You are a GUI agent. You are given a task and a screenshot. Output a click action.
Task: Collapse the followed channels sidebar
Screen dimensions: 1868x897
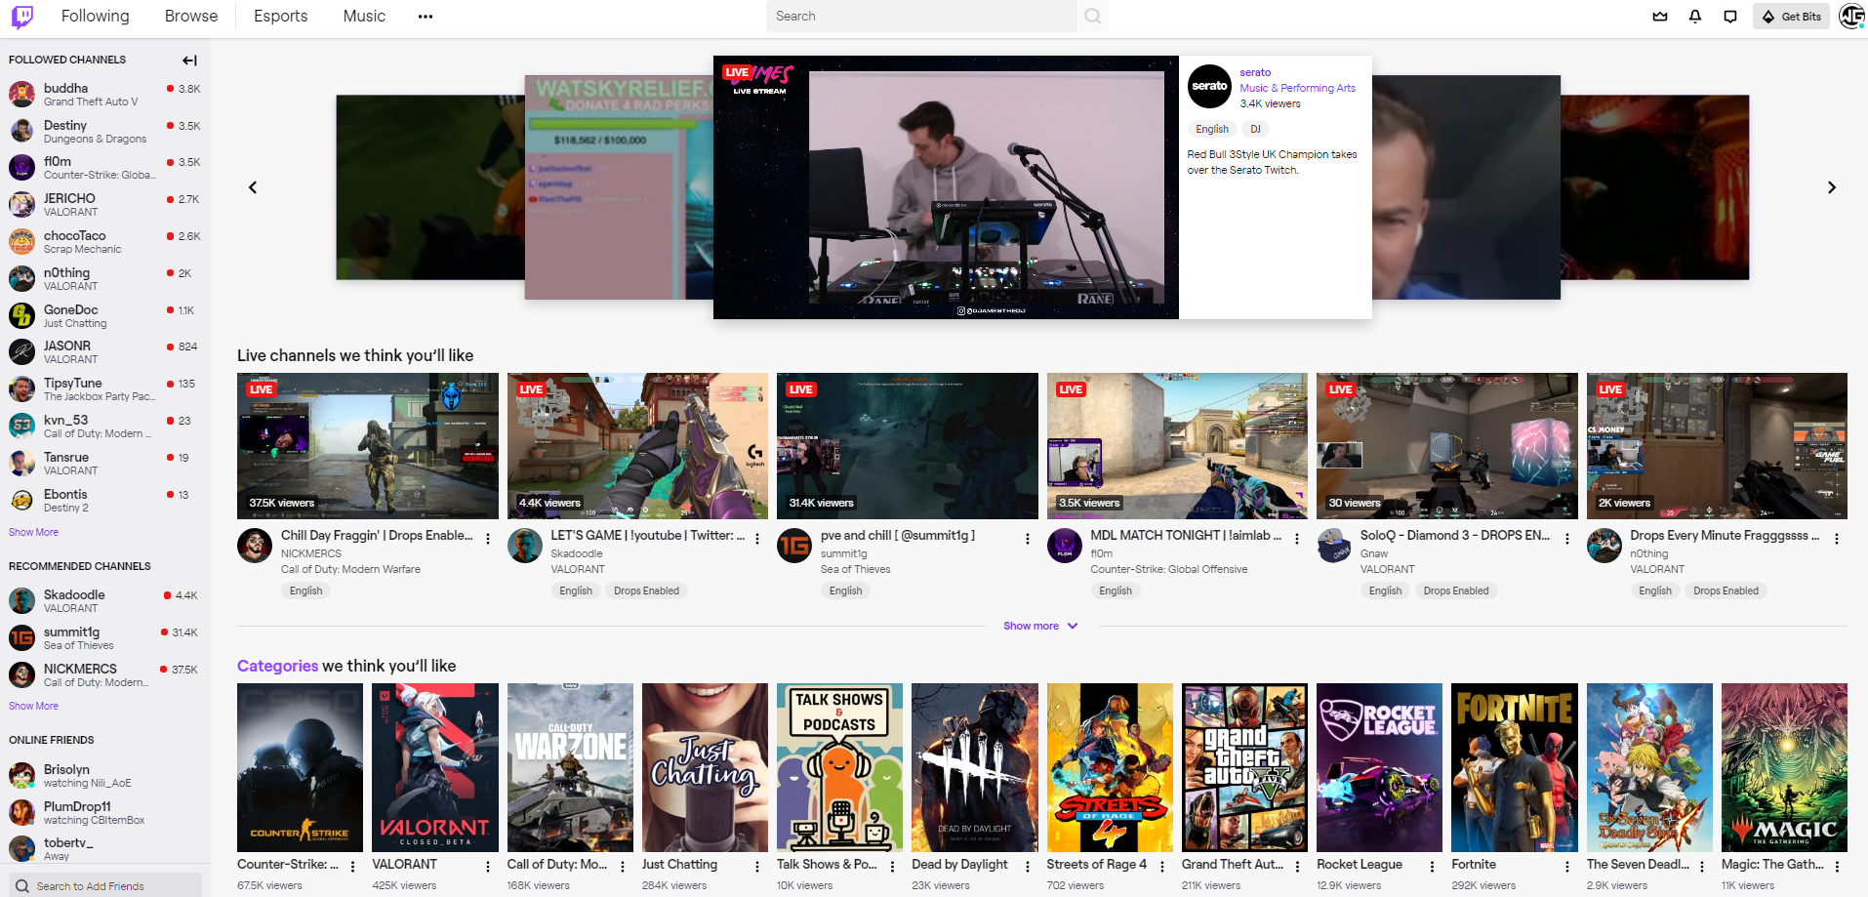pos(189,61)
